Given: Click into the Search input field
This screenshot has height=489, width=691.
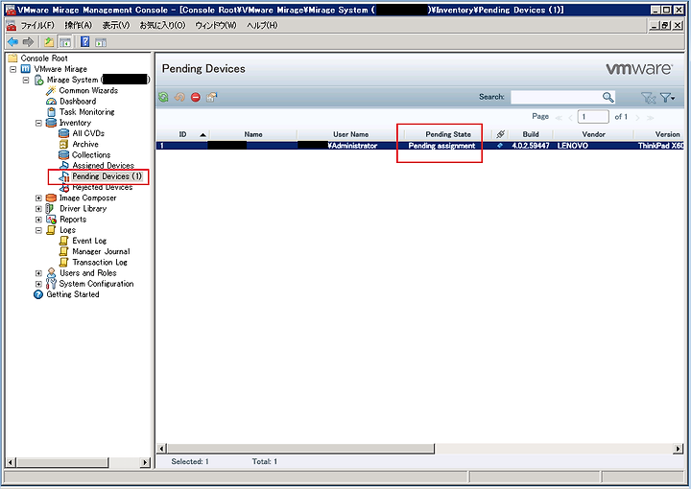Looking at the screenshot, I should pyautogui.click(x=556, y=97).
